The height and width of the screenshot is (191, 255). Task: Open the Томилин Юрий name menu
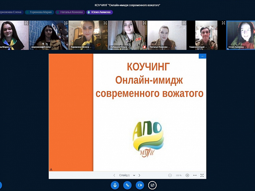(198, 47)
